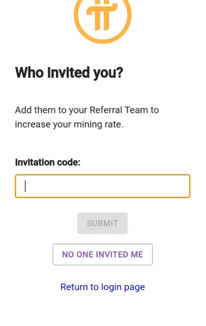Select the NO ONE INVITED ME button
Viewport: 206px width, 326px height.
coord(102,255)
